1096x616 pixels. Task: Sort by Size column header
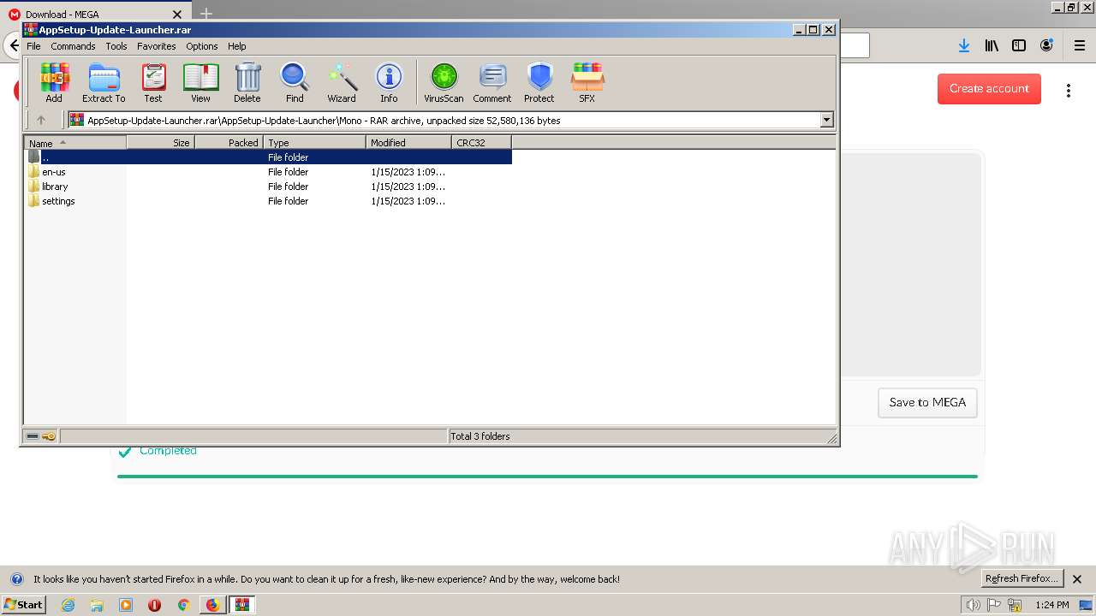pos(161,143)
